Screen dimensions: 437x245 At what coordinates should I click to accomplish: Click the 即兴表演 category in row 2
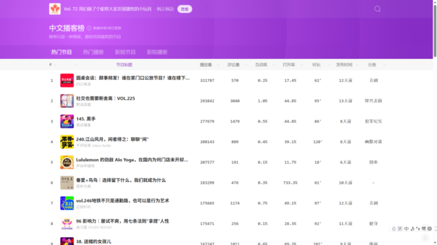(x=373, y=101)
